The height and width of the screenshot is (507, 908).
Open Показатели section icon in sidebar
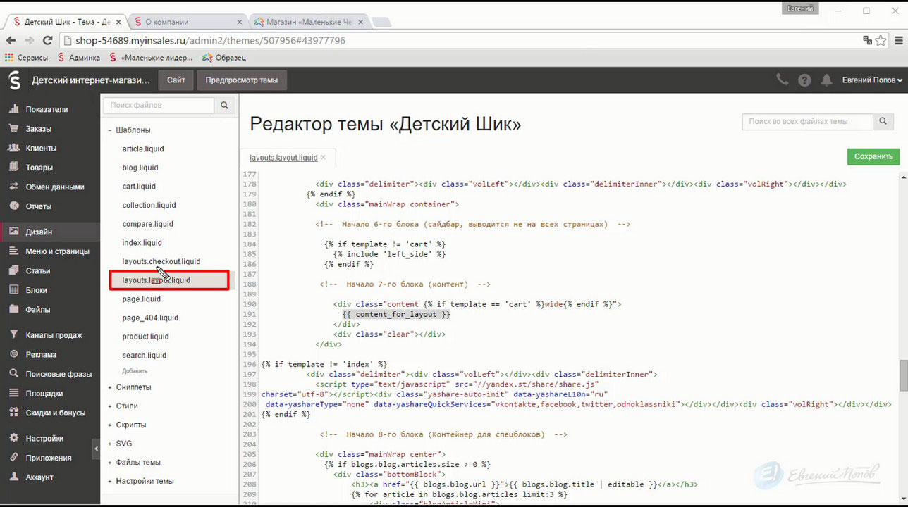[x=13, y=109]
